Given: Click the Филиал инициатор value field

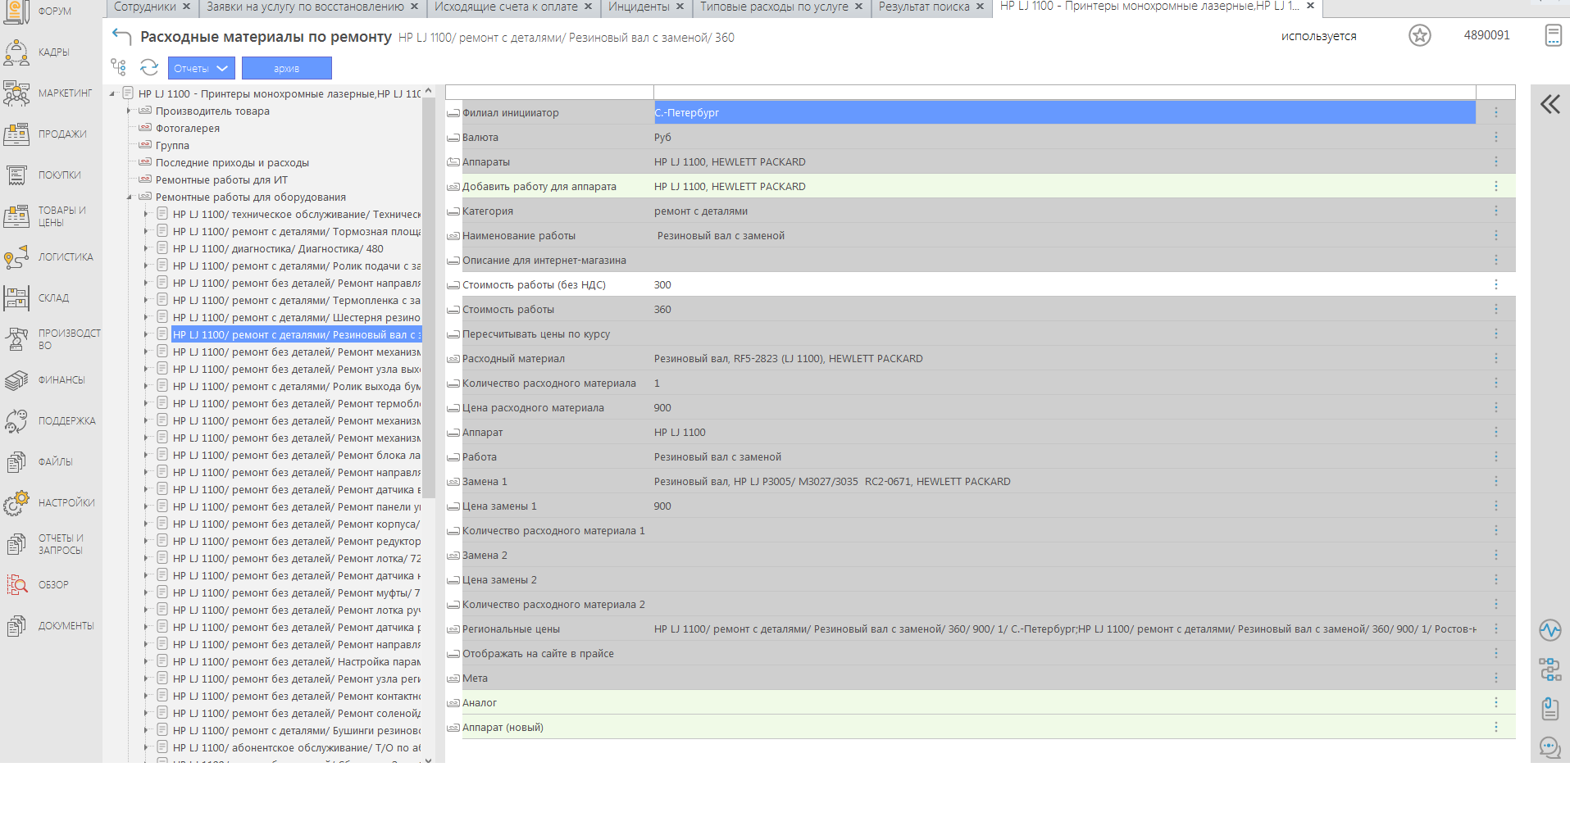Looking at the screenshot, I should coord(1063,113).
